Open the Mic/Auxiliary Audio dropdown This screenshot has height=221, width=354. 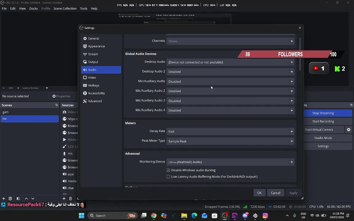[x=230, y=81]
